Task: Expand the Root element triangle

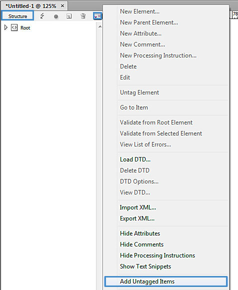Action: pyautogui.click(x=6, y=27)
